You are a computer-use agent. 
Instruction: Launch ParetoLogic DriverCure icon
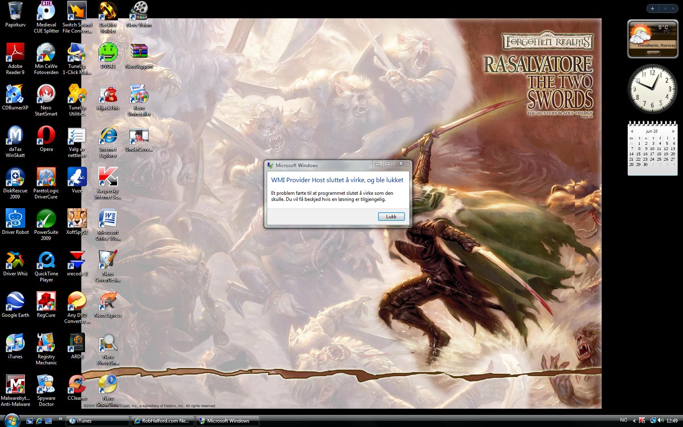46,183
